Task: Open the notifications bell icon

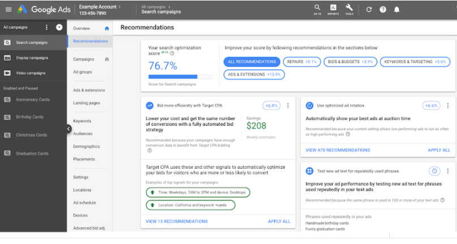Action: pyautogui.click(x=397, y=10)
